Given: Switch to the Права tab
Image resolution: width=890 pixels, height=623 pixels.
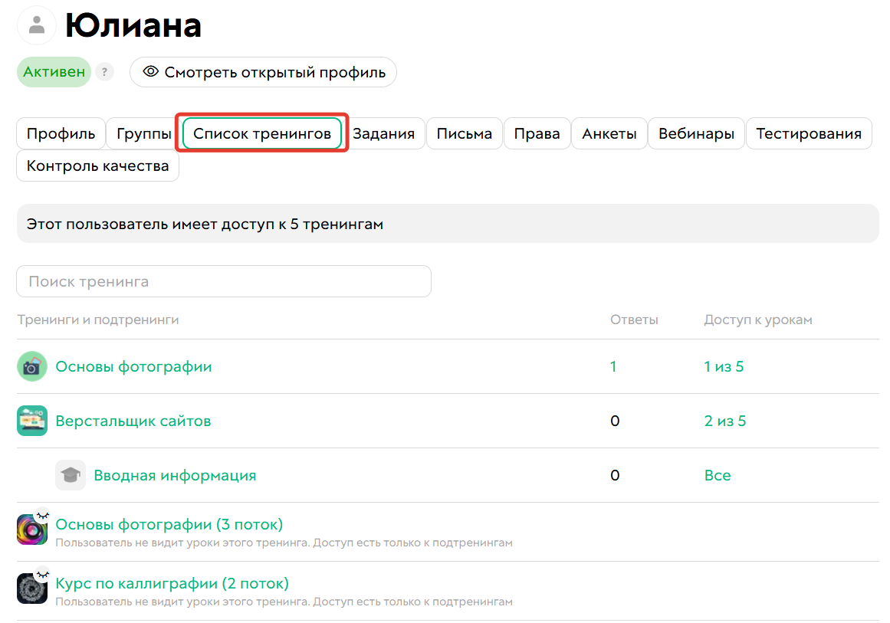Looking at the screenshot, I should click(537, 133).
